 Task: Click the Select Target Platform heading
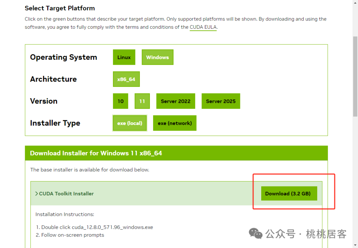60,8
